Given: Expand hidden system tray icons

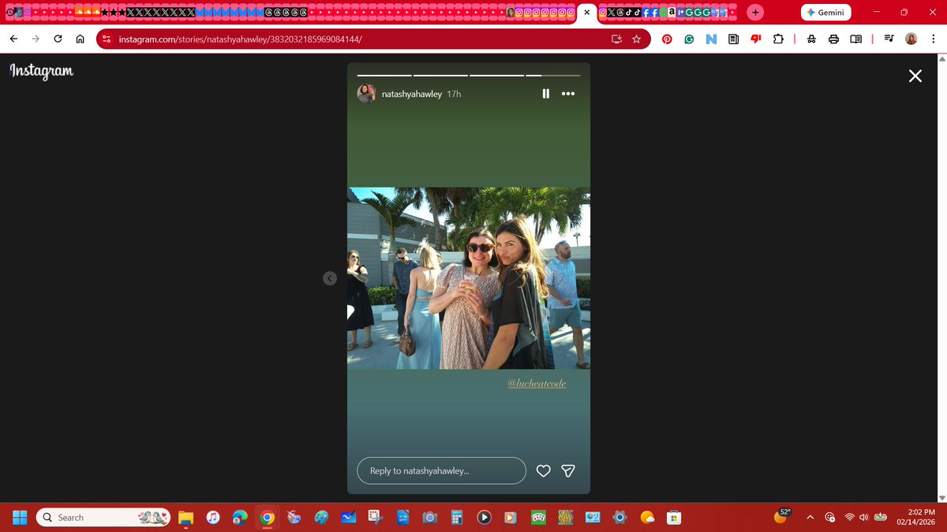Looking at the screenshot, I should coord(810,517).
